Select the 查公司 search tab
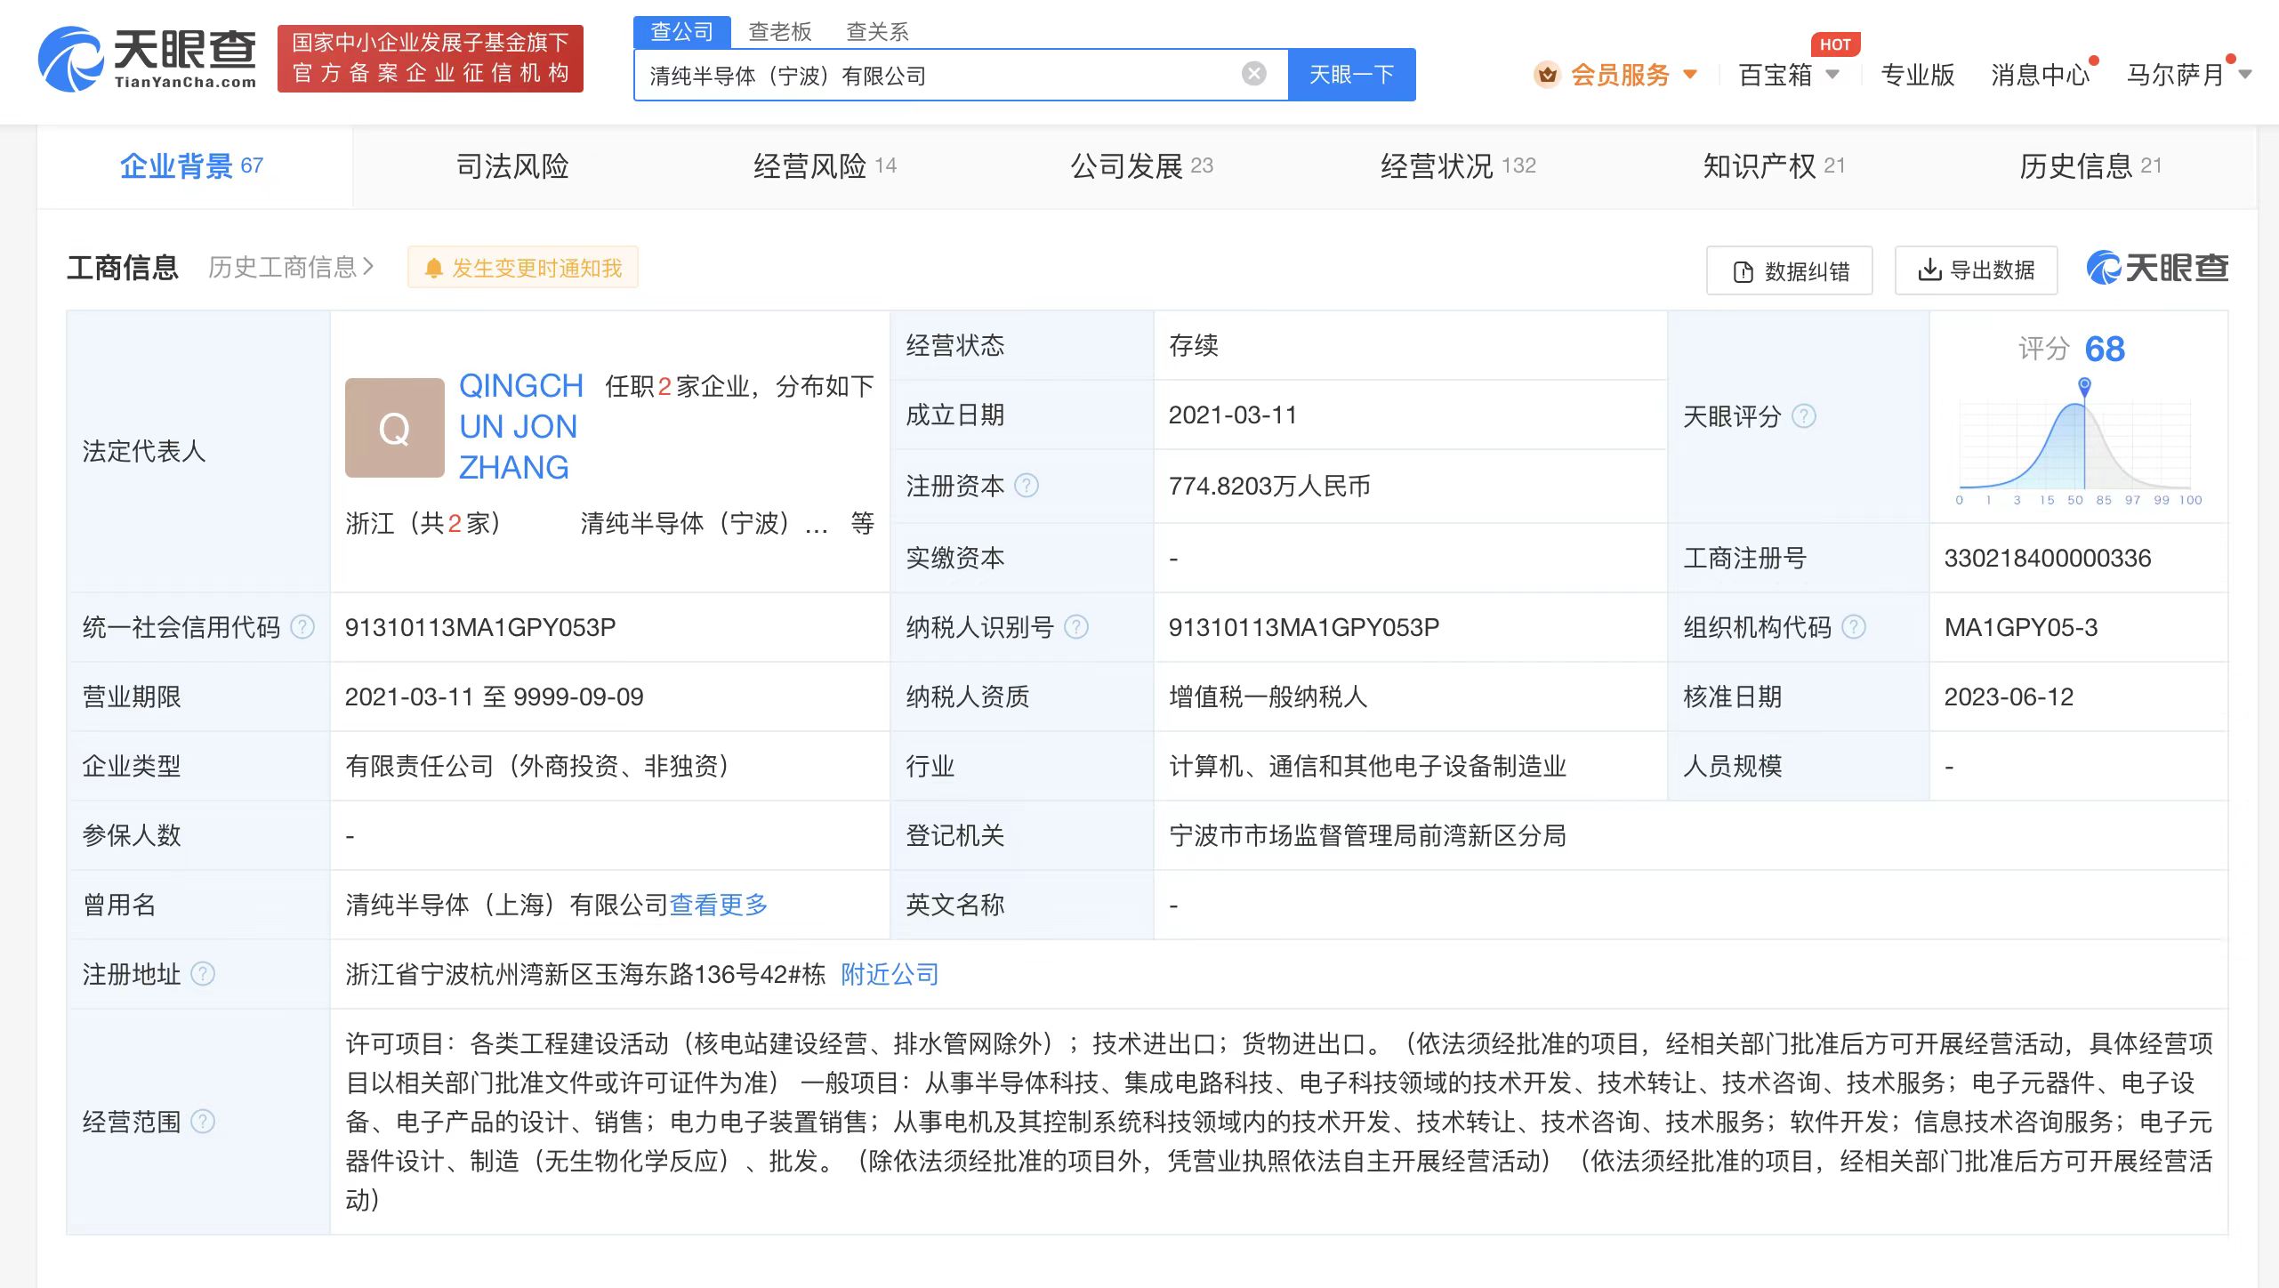 (x=682, y=32)
